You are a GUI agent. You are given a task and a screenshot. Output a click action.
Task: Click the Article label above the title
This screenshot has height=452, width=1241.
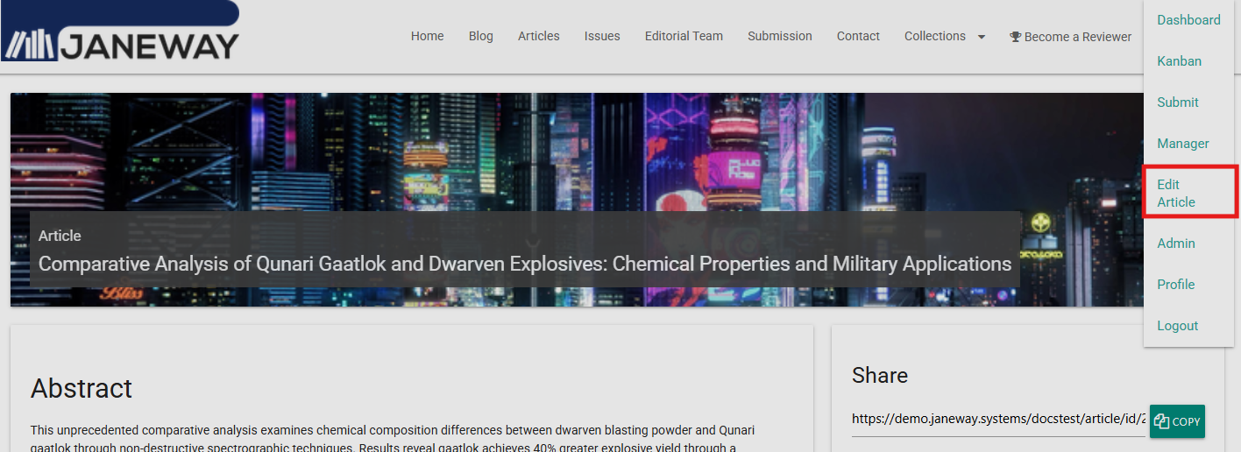click(x=60, y=236)
